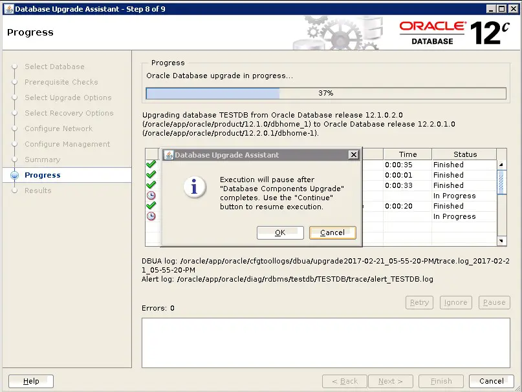Click Cancel in the pause dialog
This screenshot has height=392, width=522.
tap(332, 232)
